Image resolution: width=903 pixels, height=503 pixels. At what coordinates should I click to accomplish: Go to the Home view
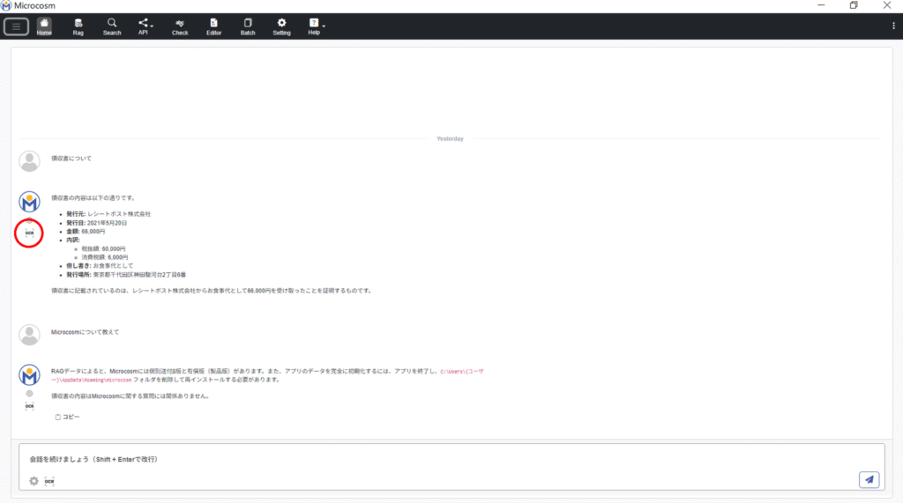[x=44, y=26]
